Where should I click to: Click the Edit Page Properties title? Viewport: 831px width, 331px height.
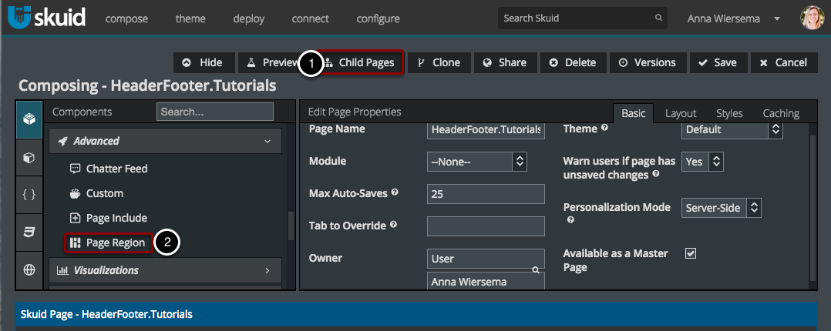(x=355, y=112)
